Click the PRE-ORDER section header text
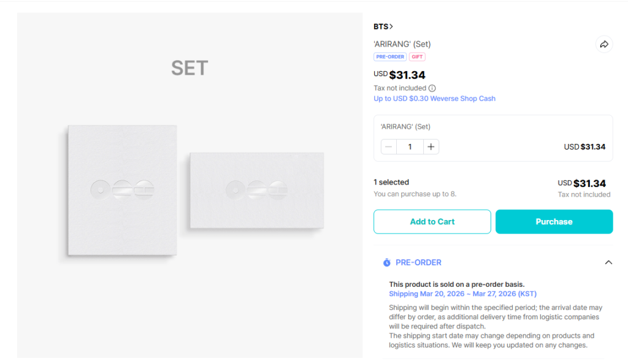This screenshot has width=628, height=364. tap(418, 262)
